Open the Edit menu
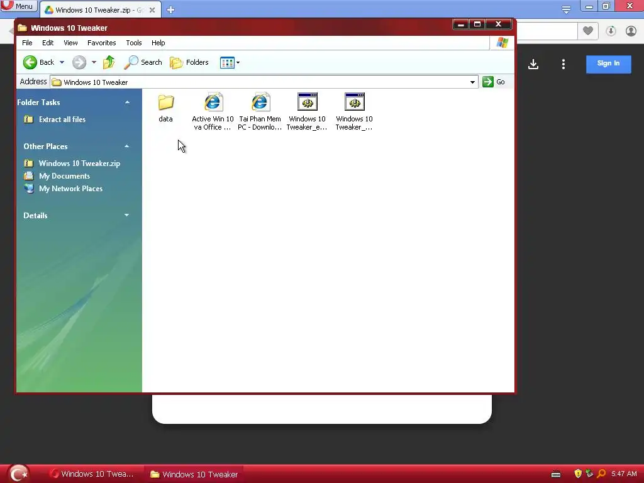 [x=48, y=43]
